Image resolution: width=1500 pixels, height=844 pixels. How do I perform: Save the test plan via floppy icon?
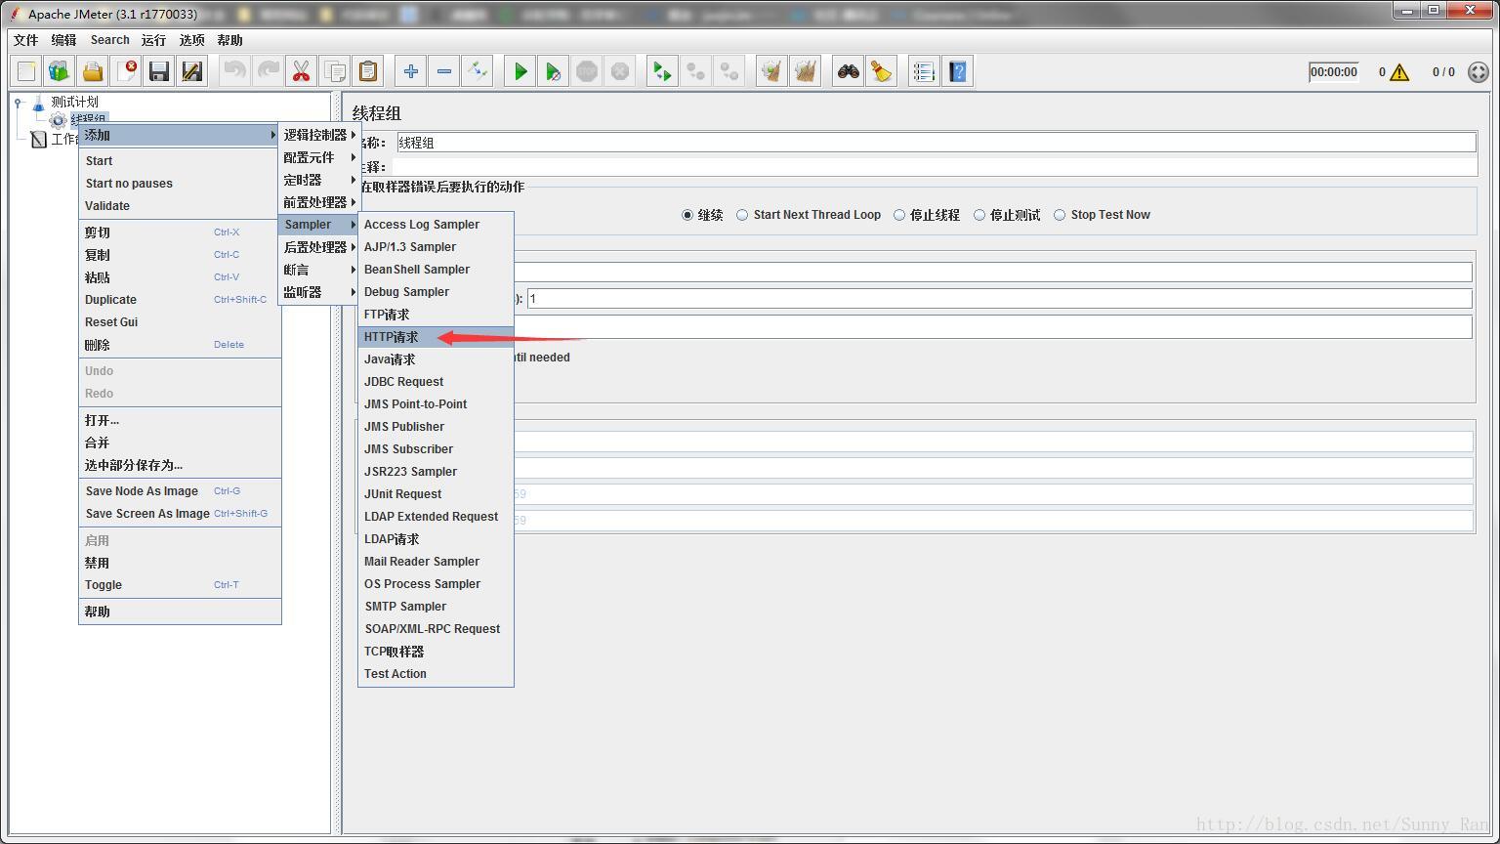159,71
